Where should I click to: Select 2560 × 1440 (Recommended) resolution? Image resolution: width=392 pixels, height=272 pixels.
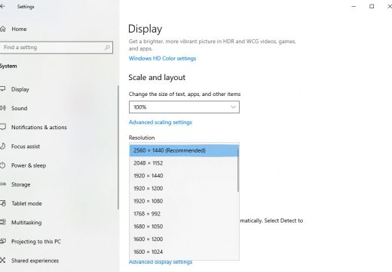pos(183,150)
